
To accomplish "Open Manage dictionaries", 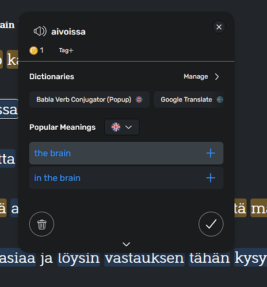I will [x=196, y=76].
